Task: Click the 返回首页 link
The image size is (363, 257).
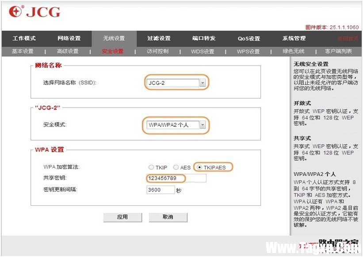Action: point(348,38)
